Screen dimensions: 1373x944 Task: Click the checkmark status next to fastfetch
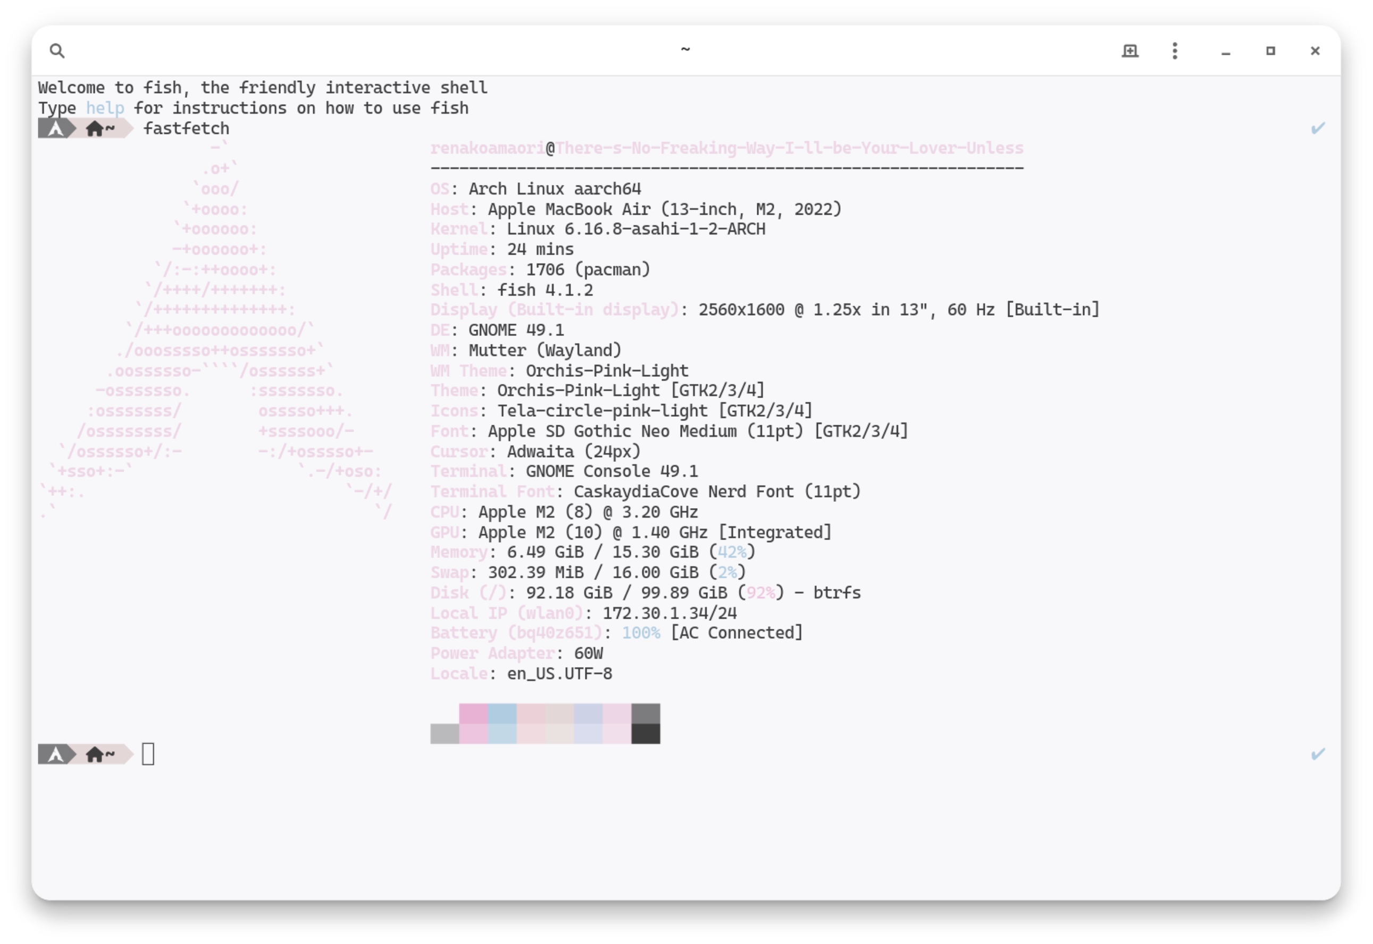click(x=1318, y=128)
